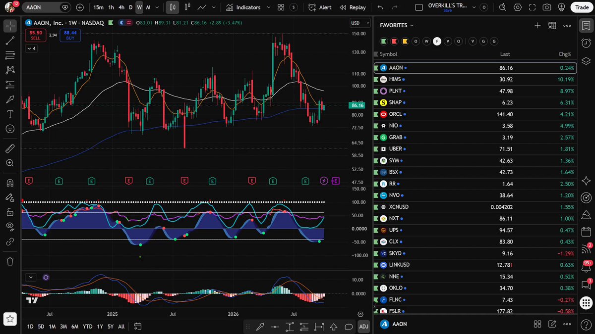Create an Alert from the toolbar
The height and width of the screenshot is (334, 595).
pyautogui.click(x=320, y=7)
